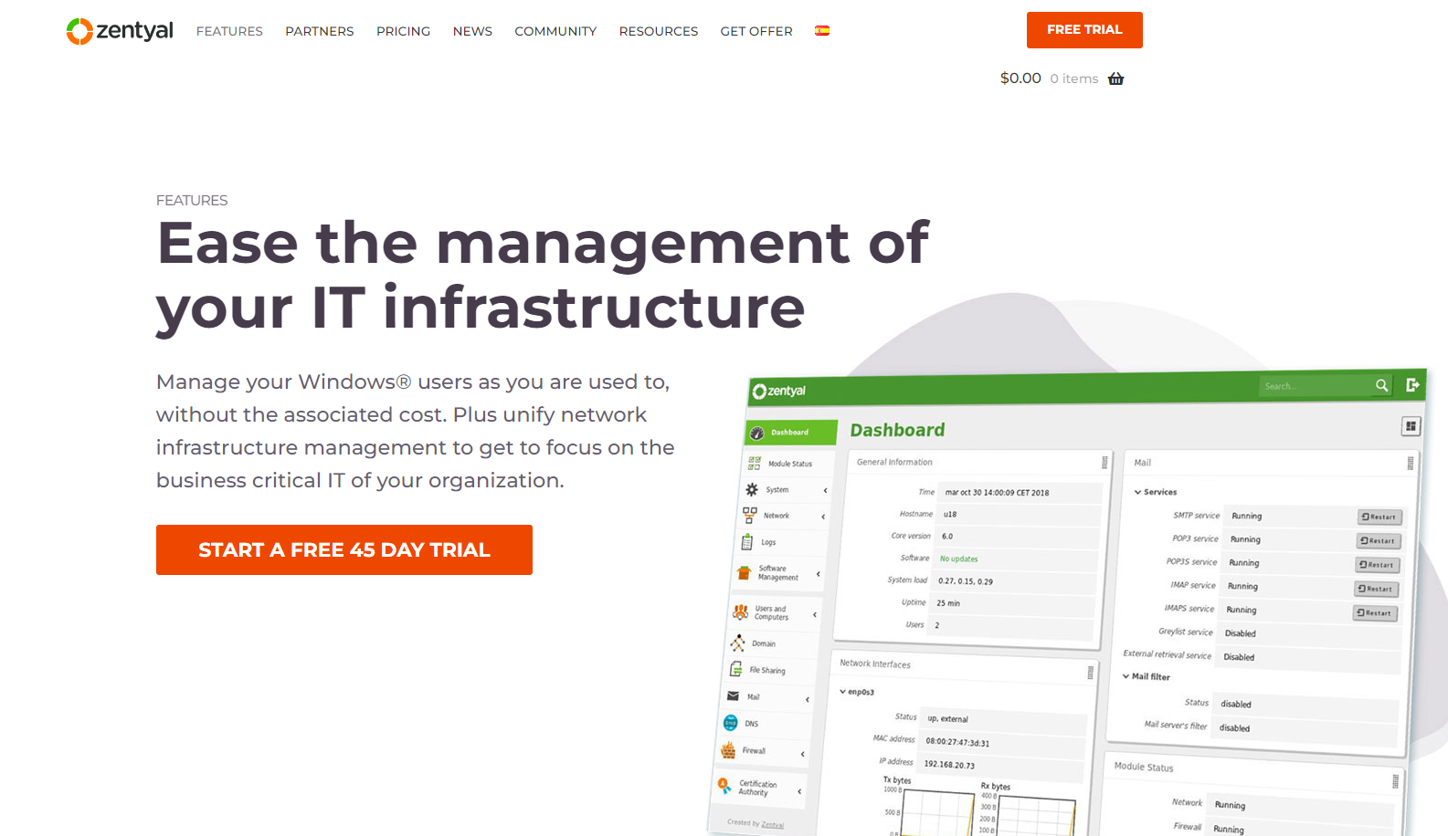The width and height of the screenshot is (1448, 836).
Task: Click the dashboard layout grid icon
Action: point(1411,426)
